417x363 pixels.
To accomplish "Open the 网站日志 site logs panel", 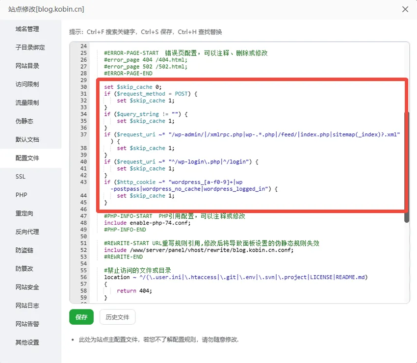I will click(28, 305).
